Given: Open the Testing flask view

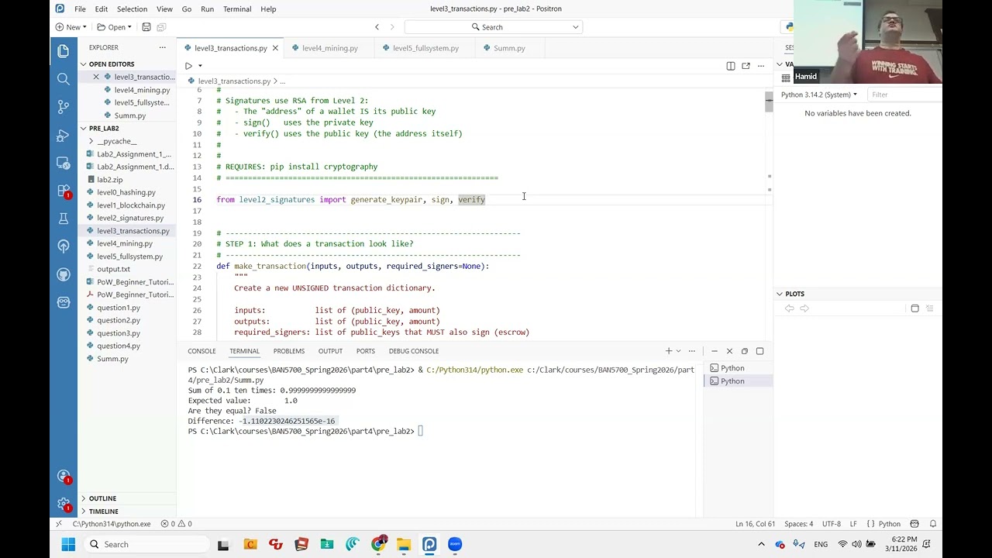Looking at the screenshot, I should pos(64,219).
